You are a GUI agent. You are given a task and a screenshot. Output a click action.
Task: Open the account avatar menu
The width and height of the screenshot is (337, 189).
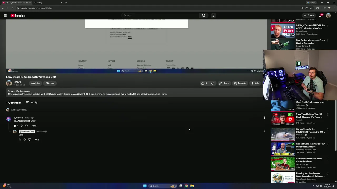click(328, 15)
